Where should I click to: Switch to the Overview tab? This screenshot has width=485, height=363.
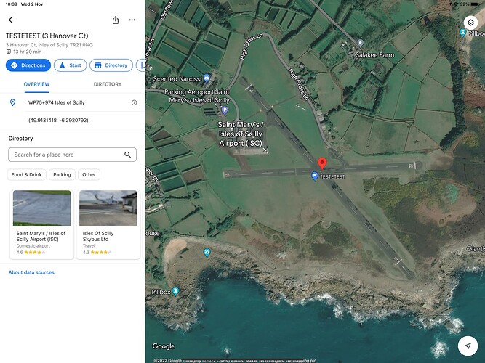(x=36, y=84)
